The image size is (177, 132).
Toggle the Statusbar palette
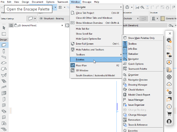[143, 54]
